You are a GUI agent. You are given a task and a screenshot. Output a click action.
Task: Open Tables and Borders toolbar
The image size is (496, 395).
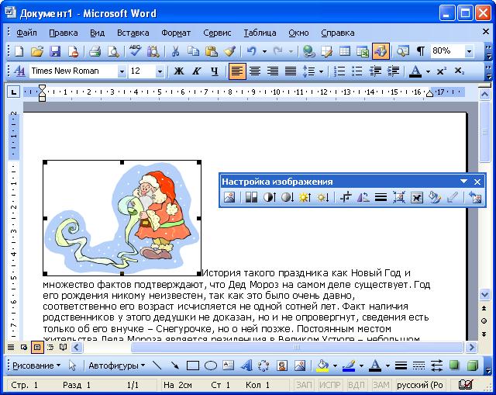(326, 51)
